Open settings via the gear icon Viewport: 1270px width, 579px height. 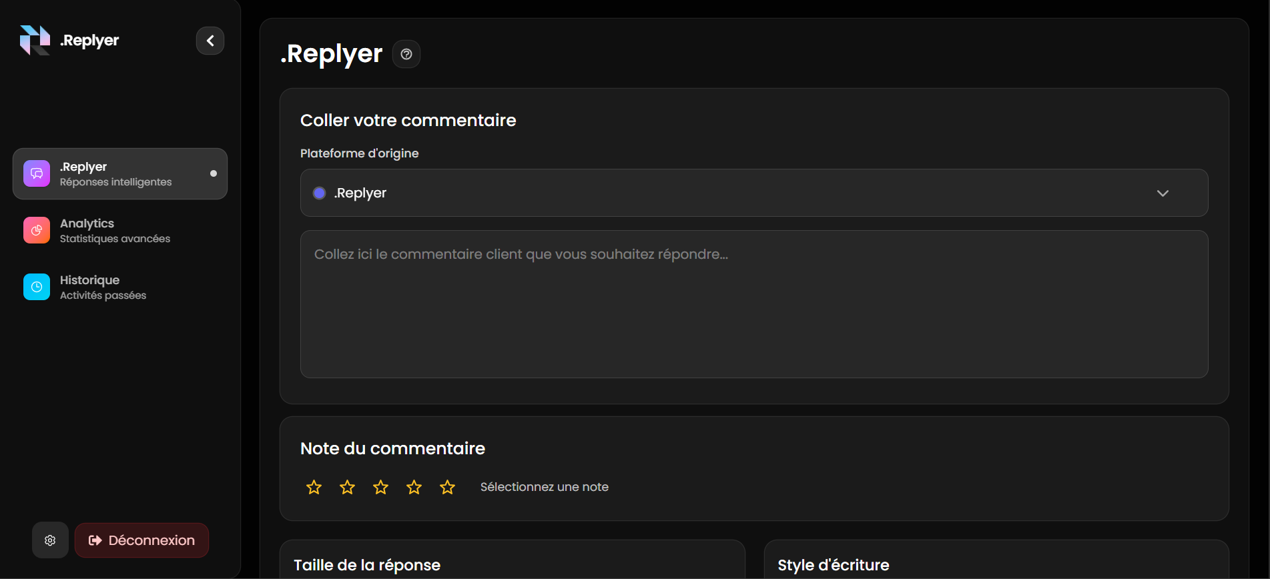click(x=50, y=540)
